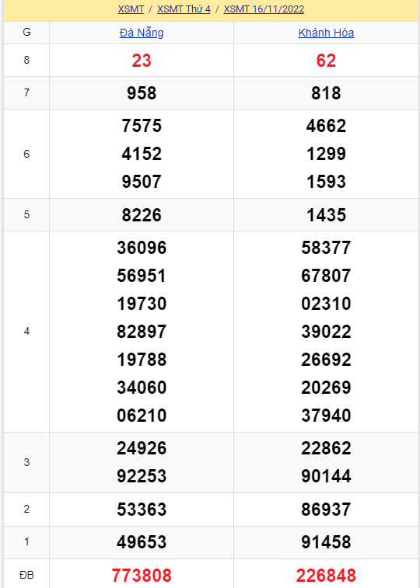Click Khánh Hòa prize 5 number 1435

pos(326,215)
